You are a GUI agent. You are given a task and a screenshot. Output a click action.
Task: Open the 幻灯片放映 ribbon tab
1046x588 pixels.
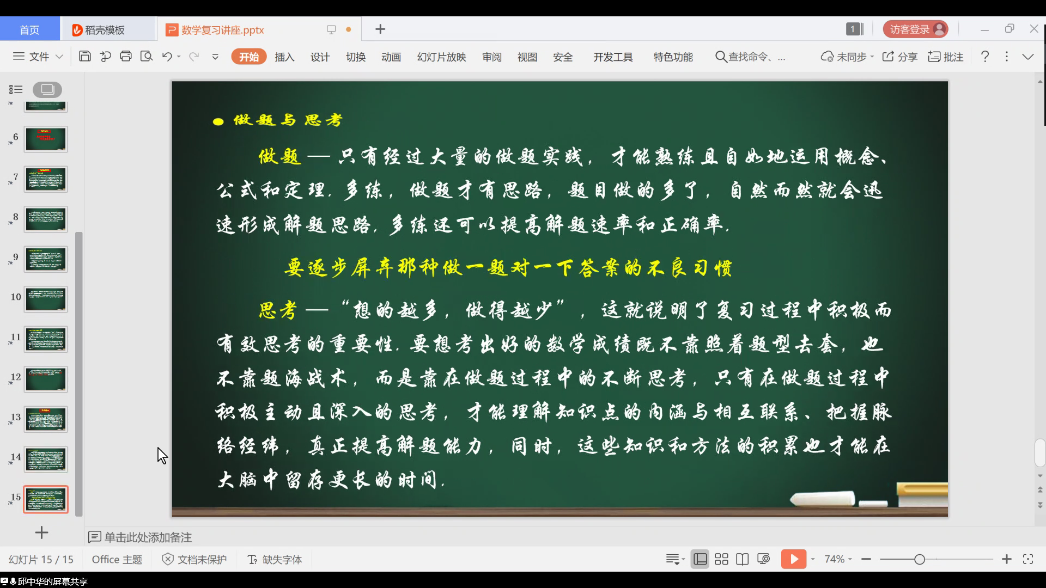441,57
